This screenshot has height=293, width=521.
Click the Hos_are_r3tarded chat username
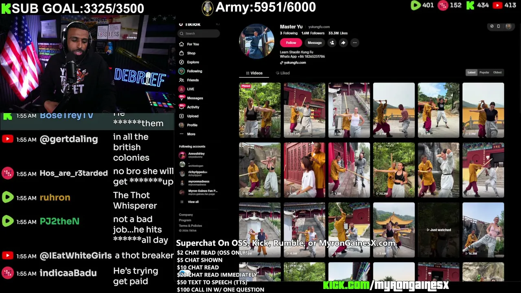pos(74,173)
